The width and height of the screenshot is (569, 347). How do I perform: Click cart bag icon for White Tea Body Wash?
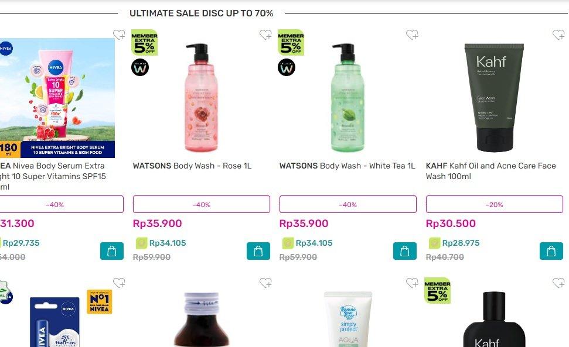(x=404, y=251)
